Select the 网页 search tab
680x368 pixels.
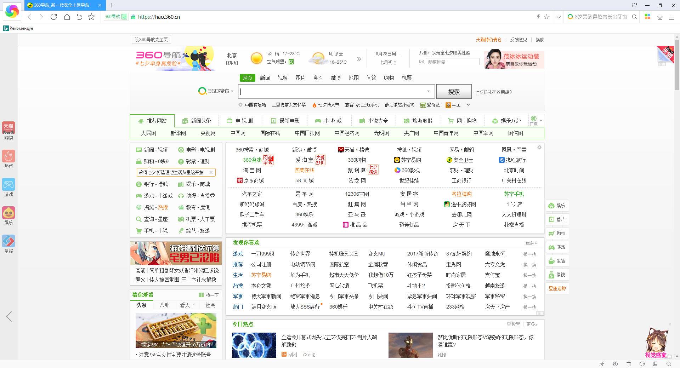(x=247, y=78)
